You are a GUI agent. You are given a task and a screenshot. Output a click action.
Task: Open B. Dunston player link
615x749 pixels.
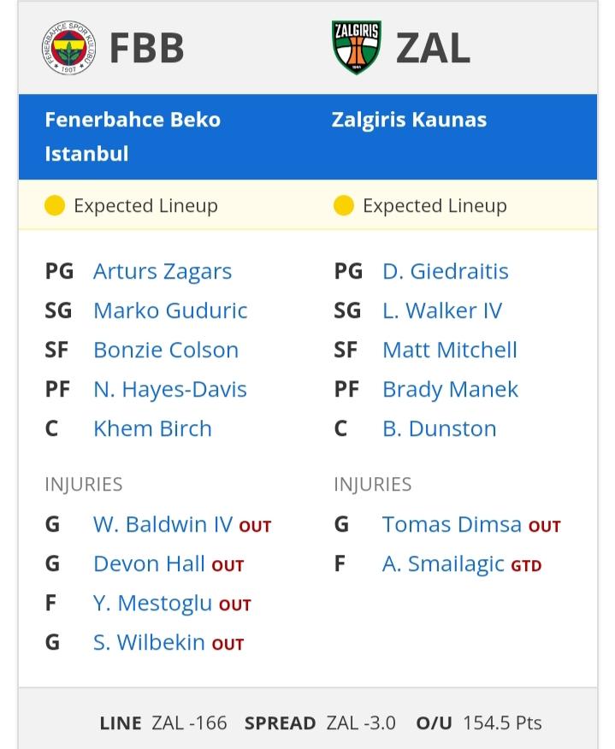pyautogui.click(x=439, y=428)
